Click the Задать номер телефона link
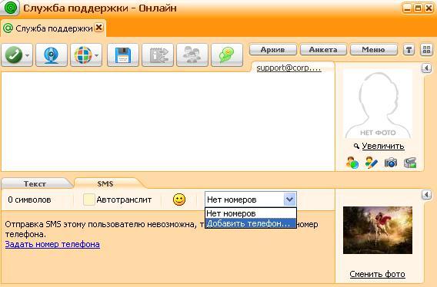The width and height of the screenshot is (437, 287). tap(52, 244)
